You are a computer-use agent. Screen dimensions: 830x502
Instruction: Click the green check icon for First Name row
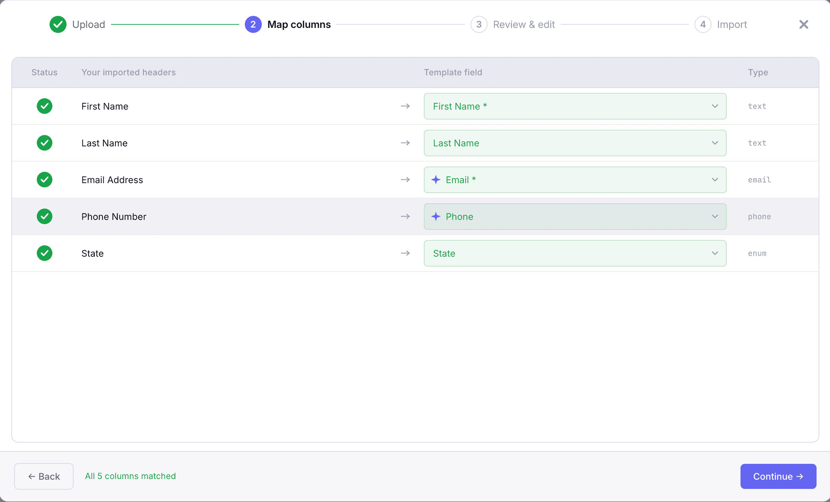[45, 106]
